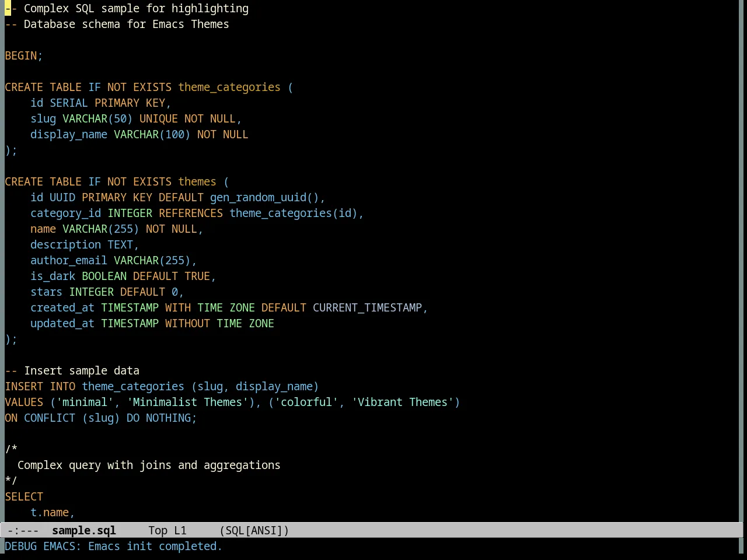Click the 'minimal' string literal
This screenshot has width=747, height=560.
click(x=85, y=402)
